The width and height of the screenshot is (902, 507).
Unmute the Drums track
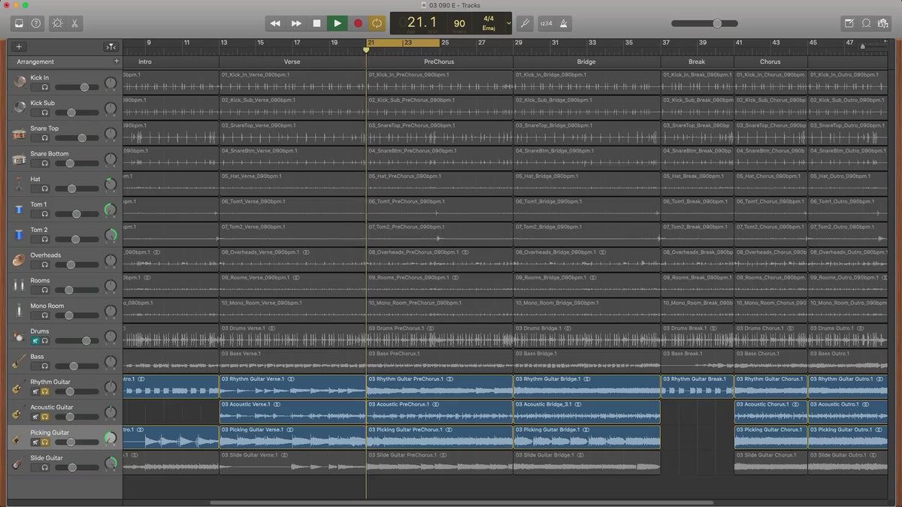(x=35, y=341)
